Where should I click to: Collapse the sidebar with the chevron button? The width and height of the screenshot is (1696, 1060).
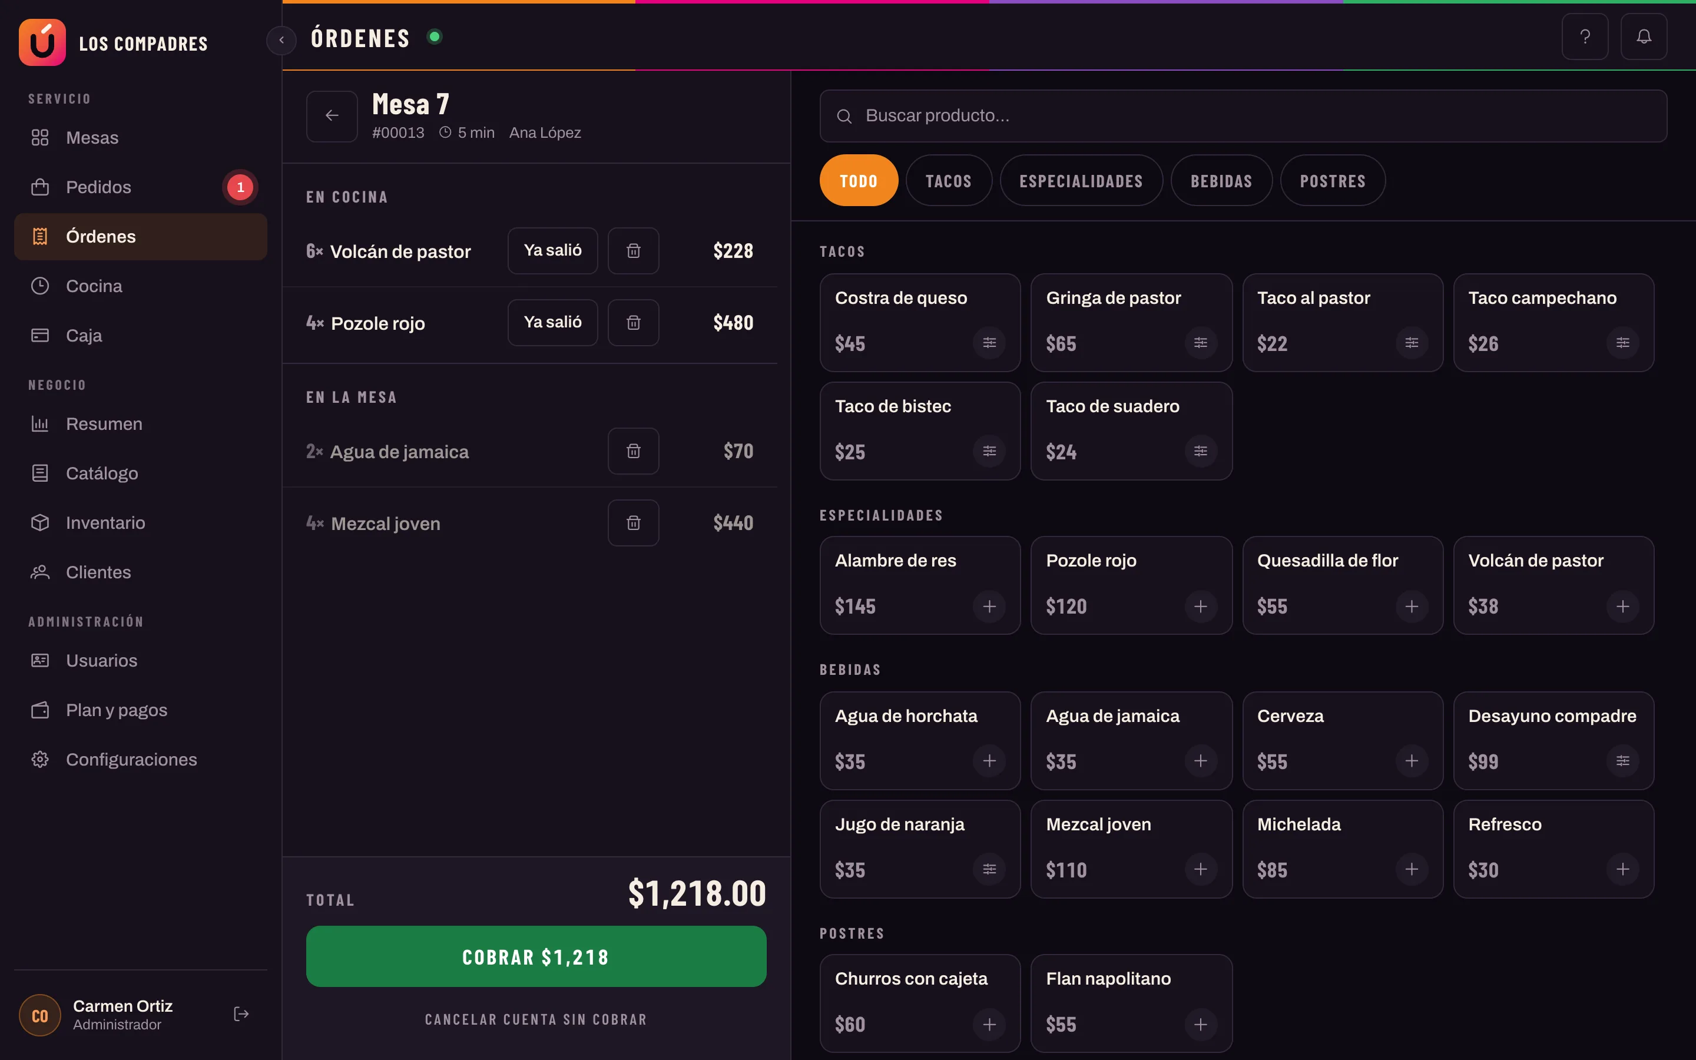tap(281, 40)
